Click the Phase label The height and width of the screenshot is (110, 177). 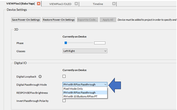point(20,43)
